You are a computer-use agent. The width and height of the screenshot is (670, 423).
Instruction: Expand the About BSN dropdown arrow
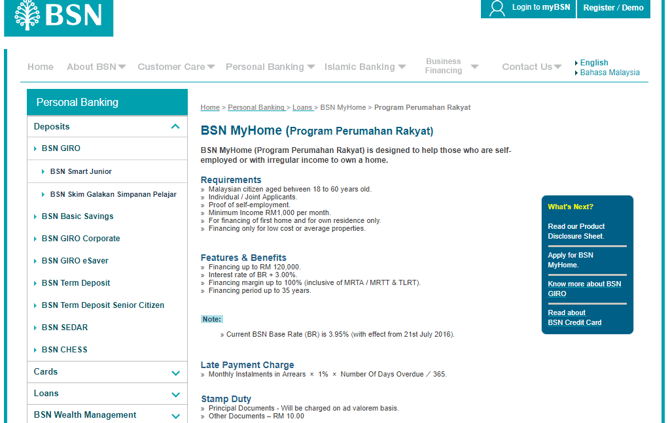click(122, 67)
